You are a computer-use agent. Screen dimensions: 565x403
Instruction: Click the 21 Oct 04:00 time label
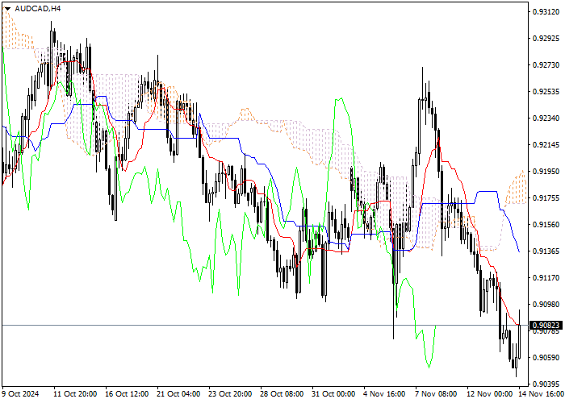(178, 394)
